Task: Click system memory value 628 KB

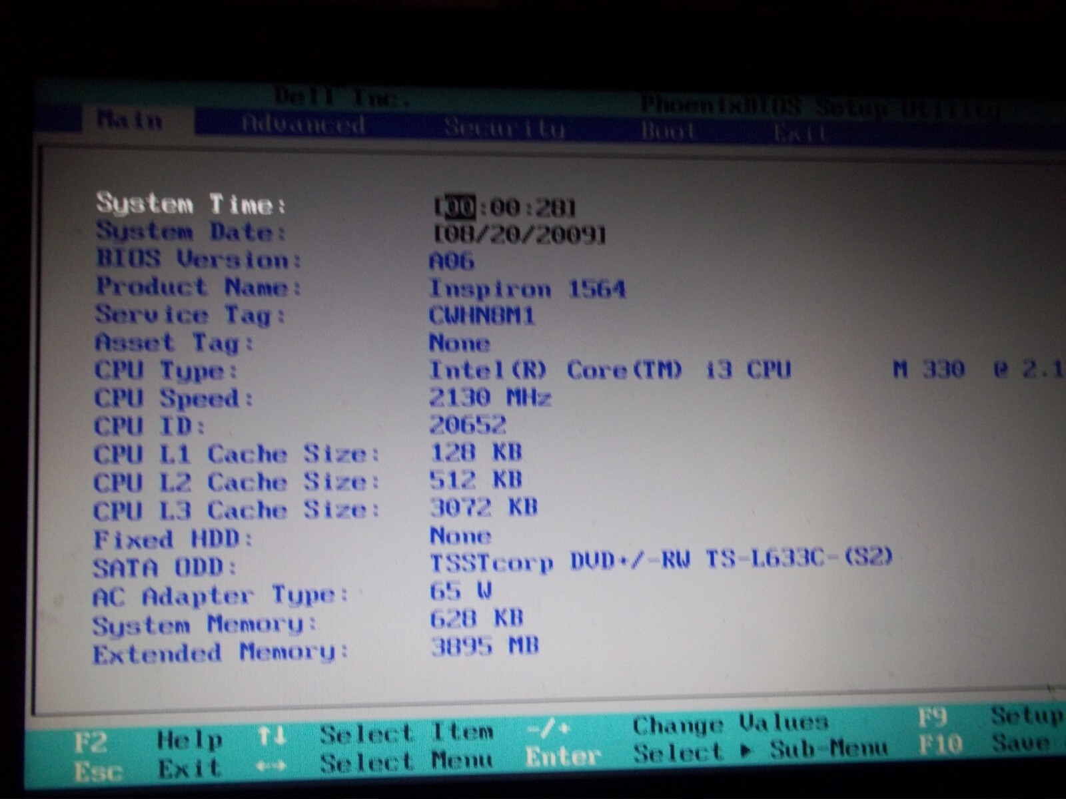Action: (476, 619)
